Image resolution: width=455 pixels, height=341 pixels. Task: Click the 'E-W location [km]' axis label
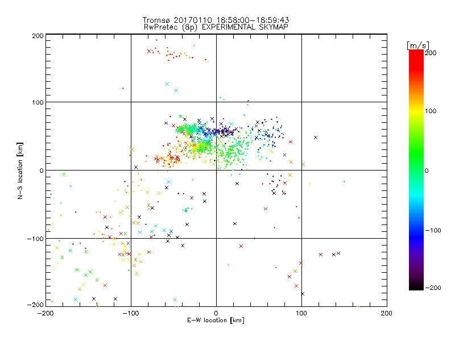coord(216,321)
